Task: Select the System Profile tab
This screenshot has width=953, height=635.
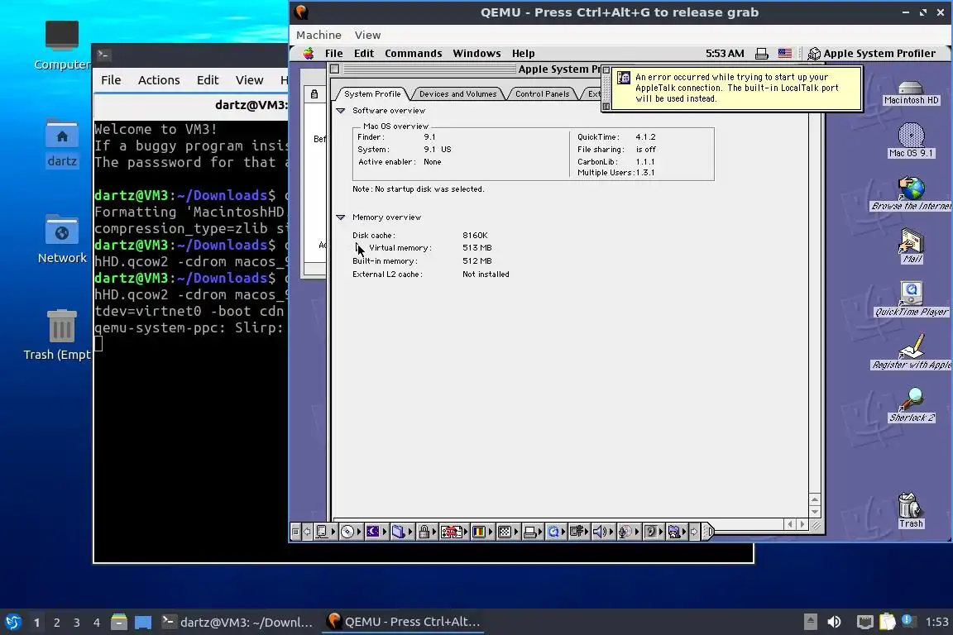Action: tap(372, 93)
